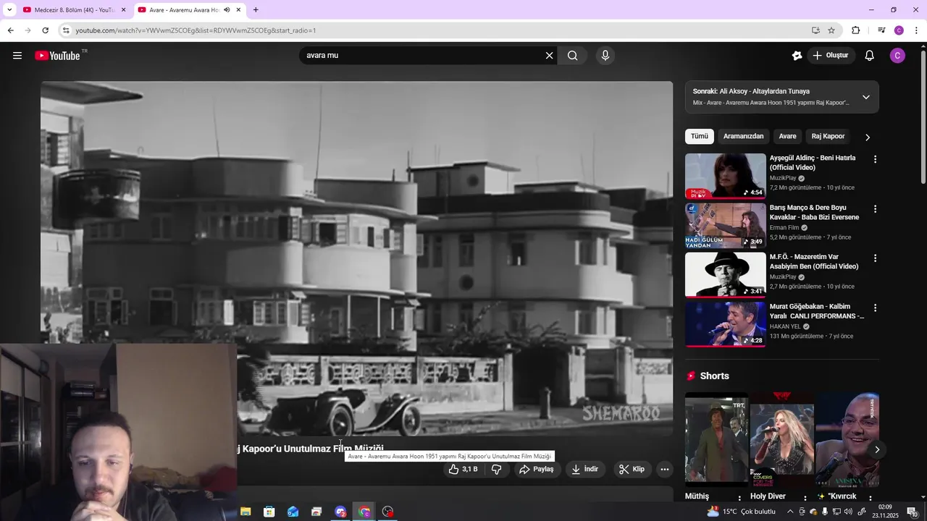This screenshot has width=927, height=521.
Task: Open File Explorer from the taskbar
Action: point(246,512)
